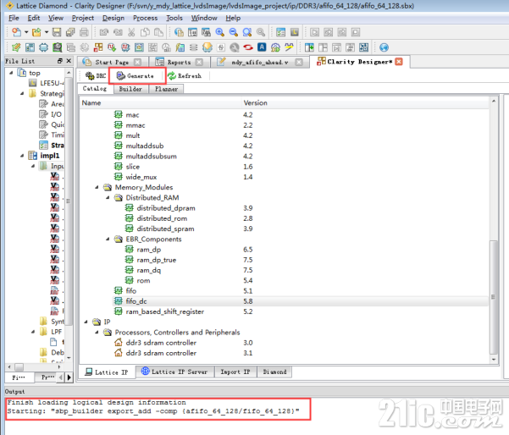Close the File List panel
The image size is (509, 435).
(69, 61)
